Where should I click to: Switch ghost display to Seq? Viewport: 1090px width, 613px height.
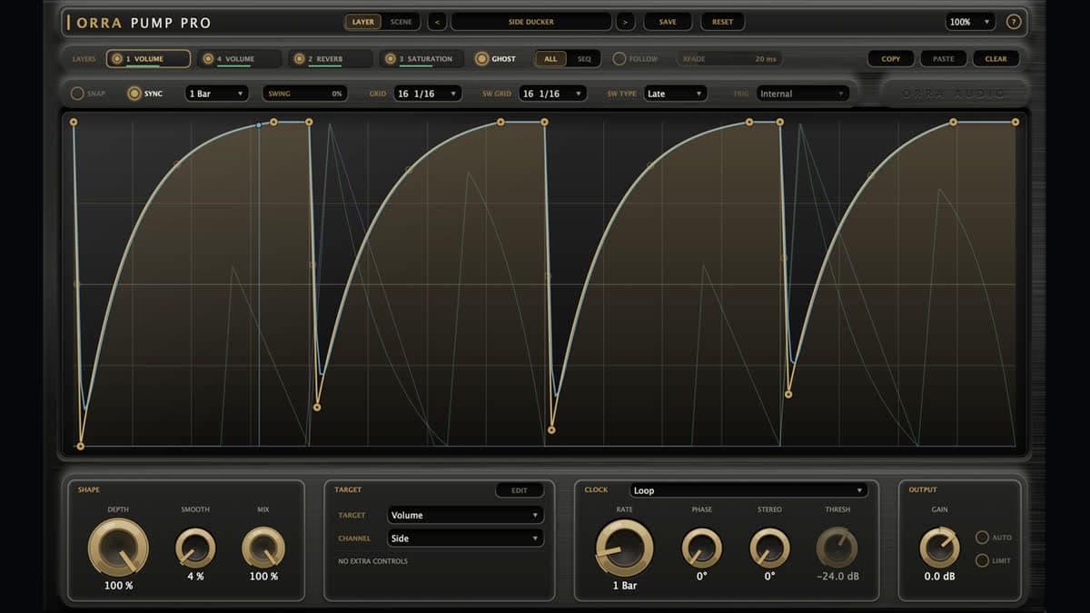pyautogui.click(x=584, y=59)
